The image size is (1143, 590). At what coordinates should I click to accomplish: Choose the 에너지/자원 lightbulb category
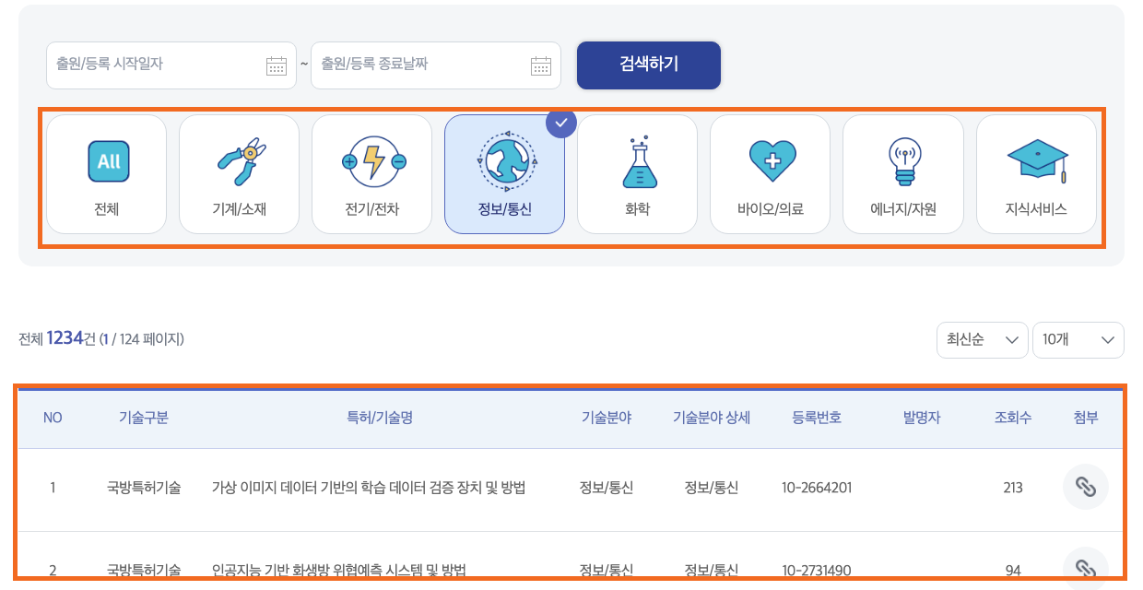pyautogui.click(x=902, y=174)
